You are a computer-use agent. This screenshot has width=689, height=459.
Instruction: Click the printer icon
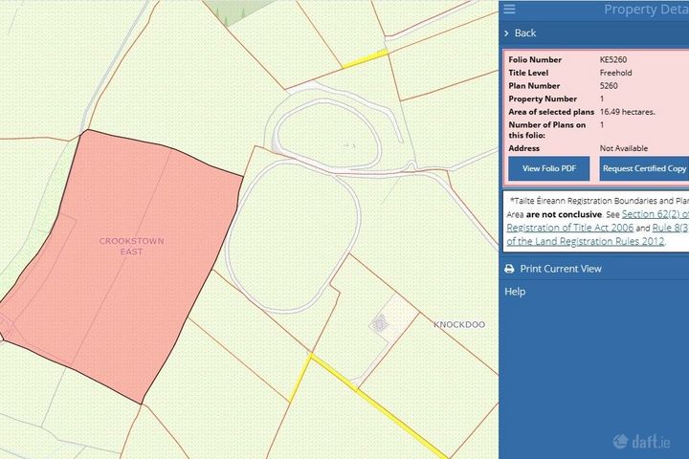(x=509, y=269)
